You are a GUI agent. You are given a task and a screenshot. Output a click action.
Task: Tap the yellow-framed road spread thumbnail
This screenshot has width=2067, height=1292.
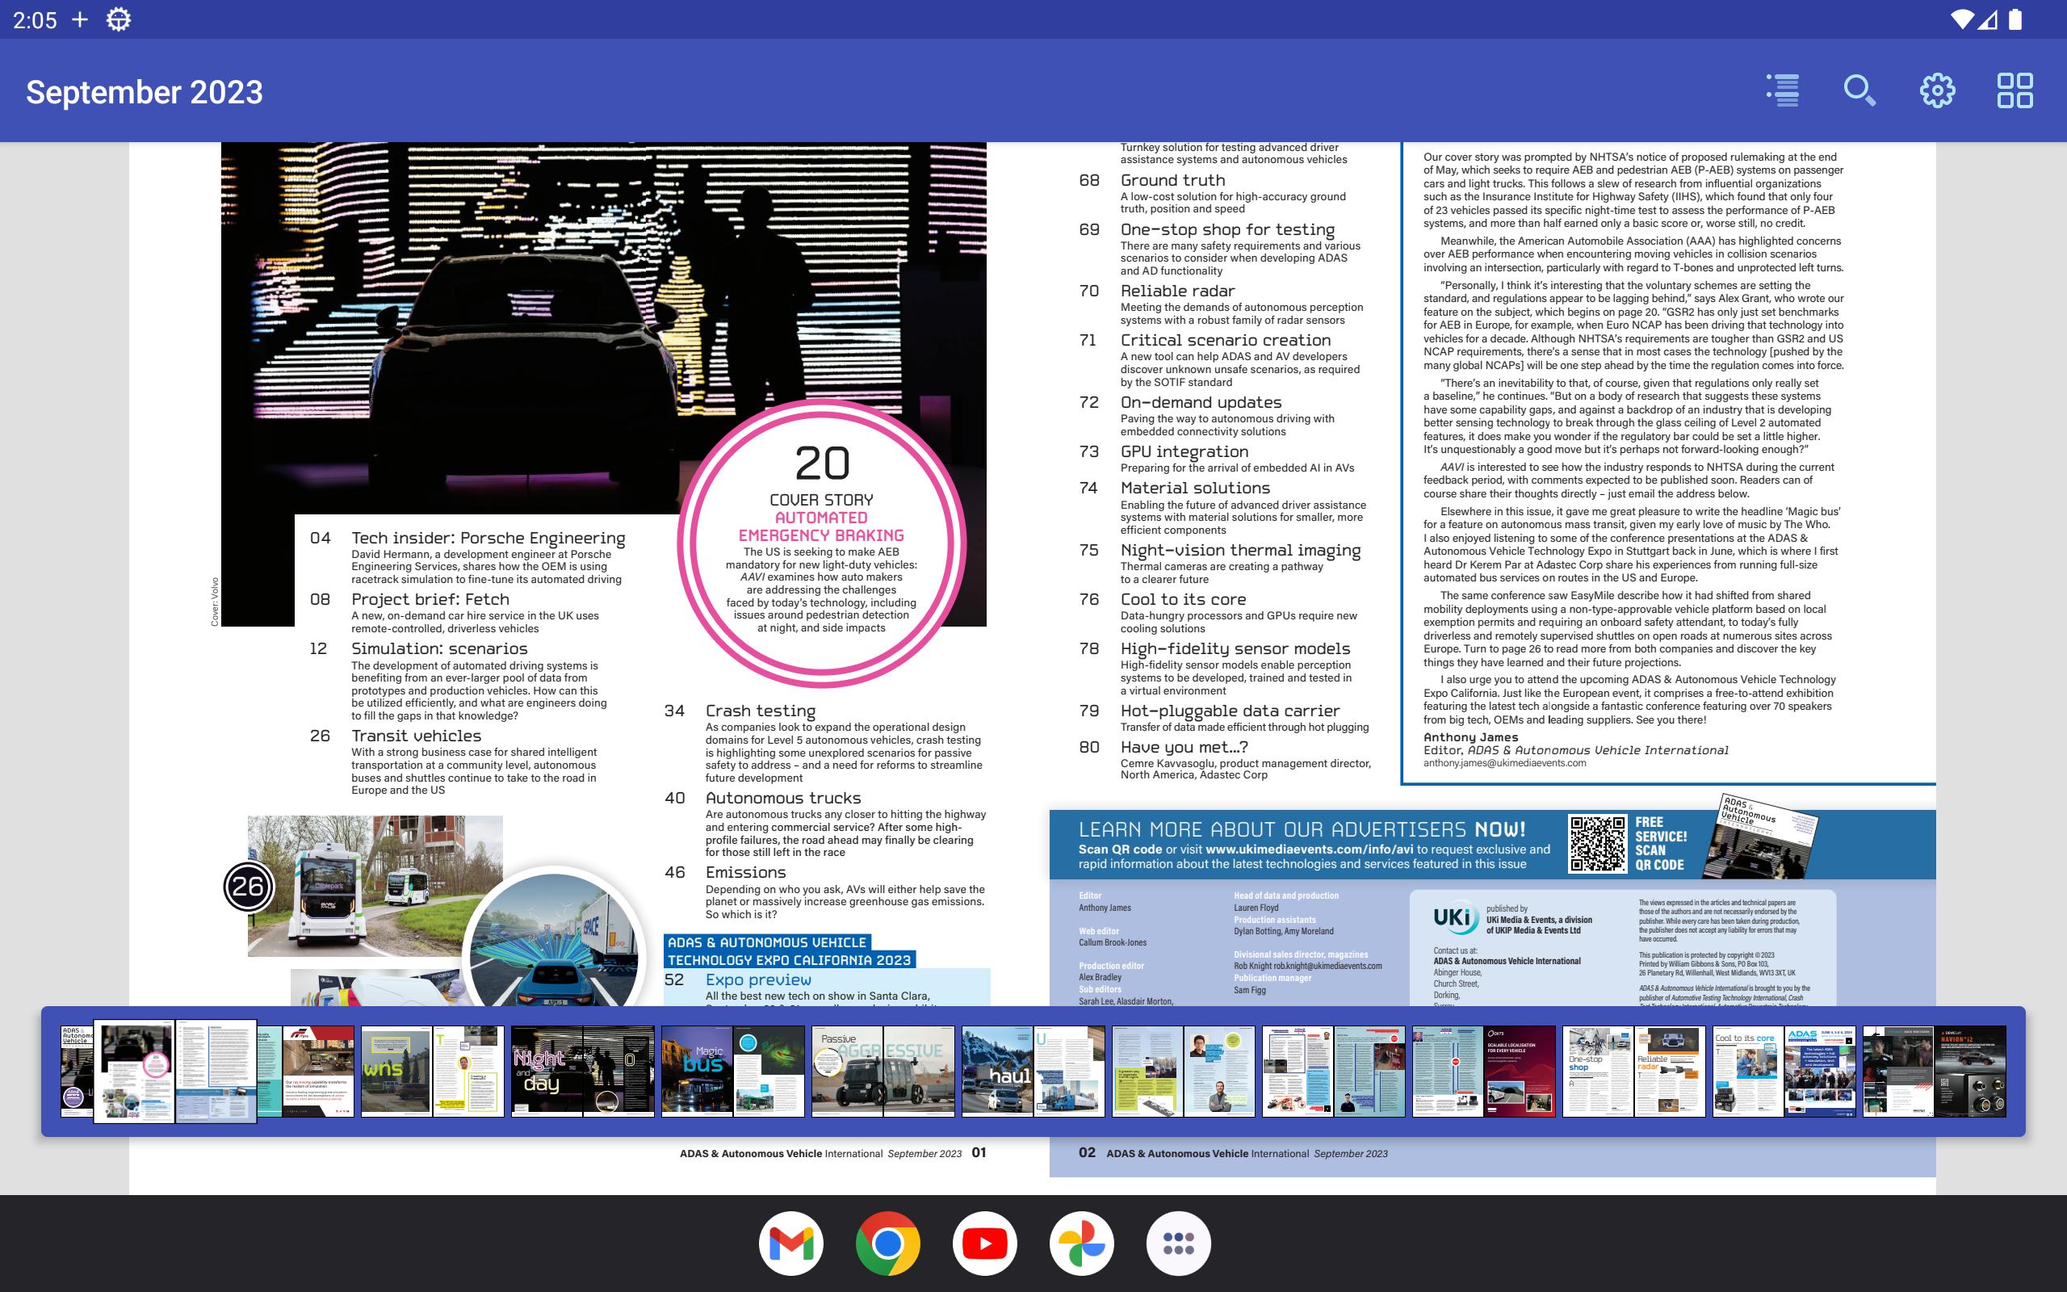433,1071
